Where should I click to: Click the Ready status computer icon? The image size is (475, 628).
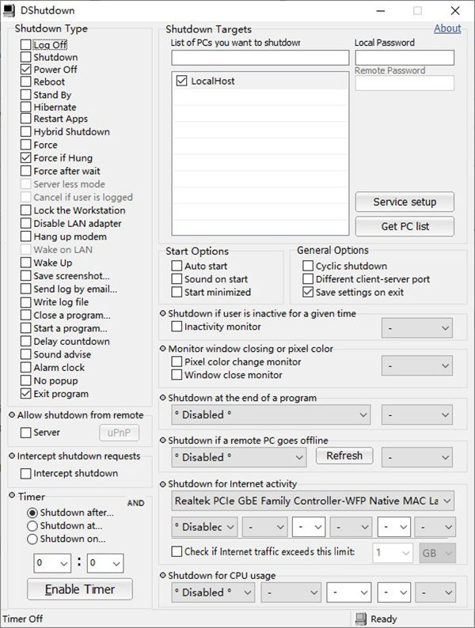click(x=361, y=619)
